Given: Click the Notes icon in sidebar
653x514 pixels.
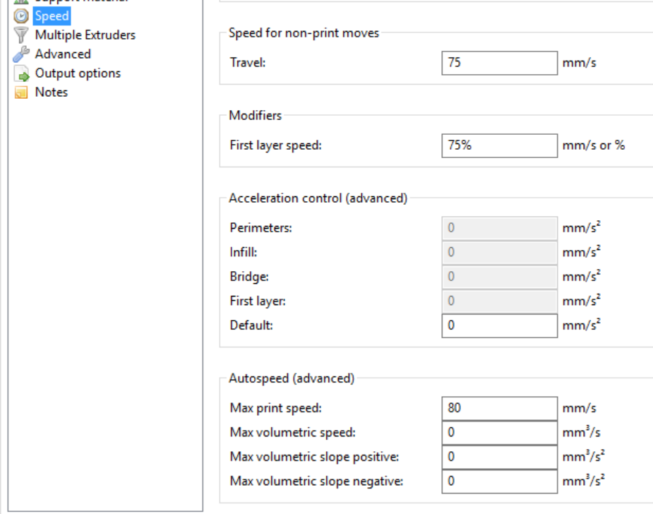Looking at the screenshot, I should point(21,92).
